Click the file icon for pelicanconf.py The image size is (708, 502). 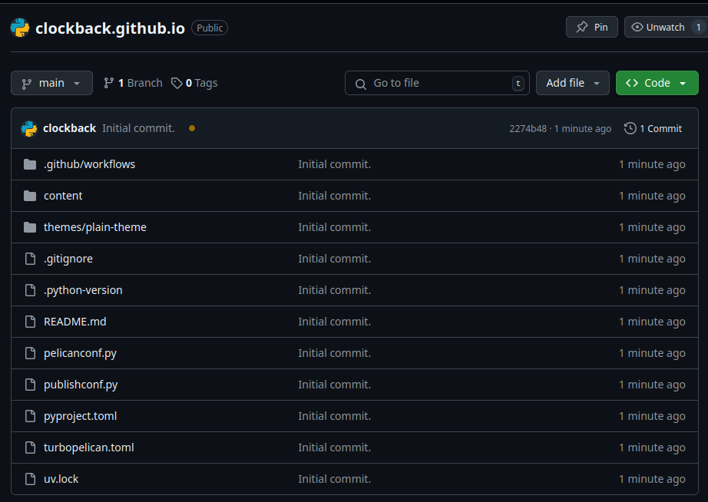30,353
